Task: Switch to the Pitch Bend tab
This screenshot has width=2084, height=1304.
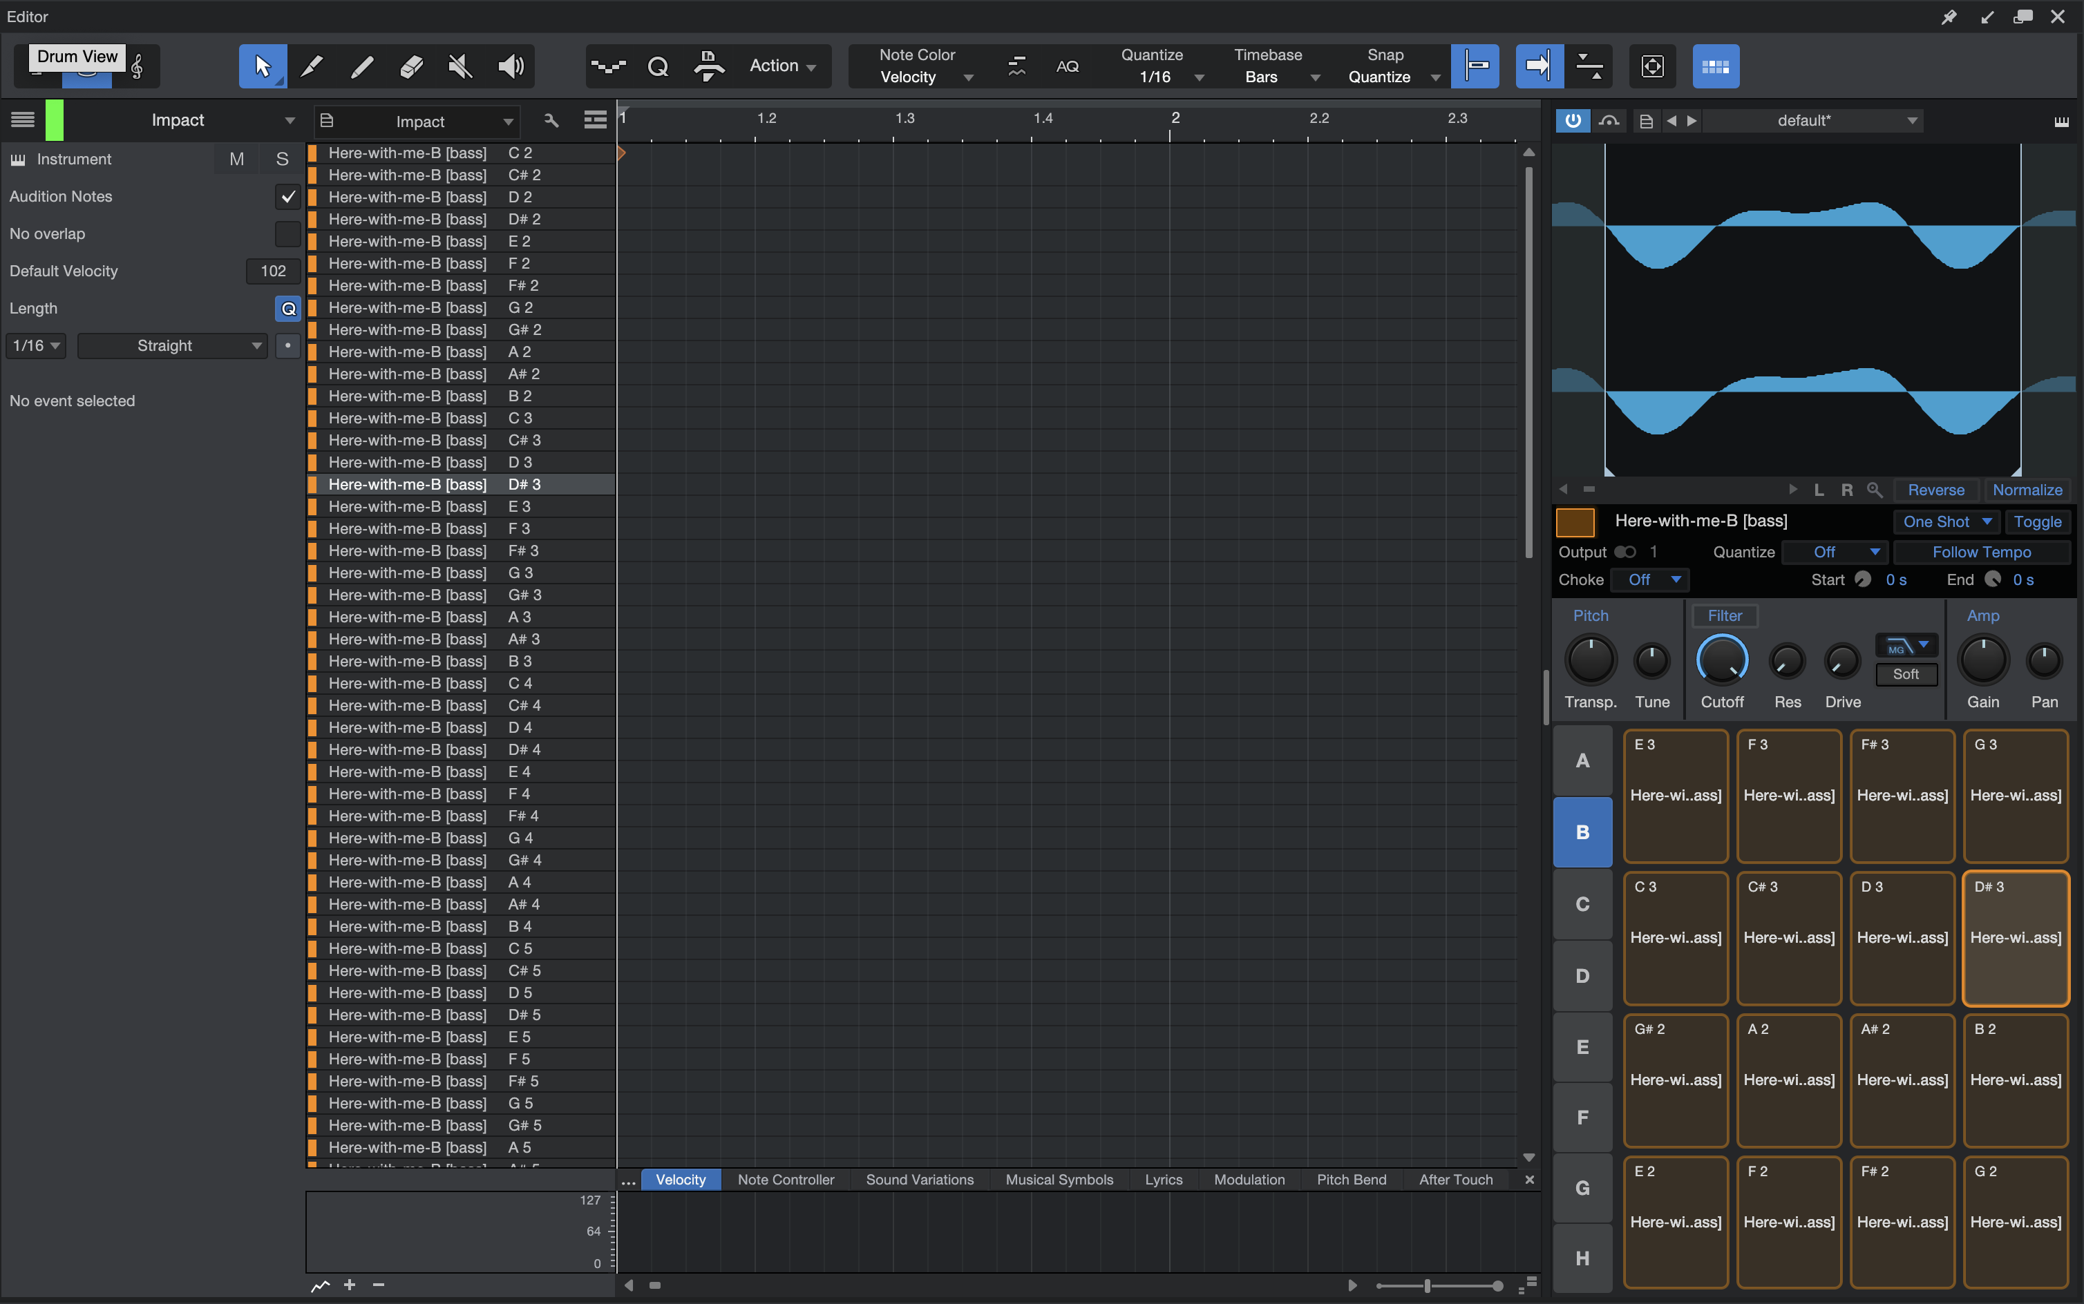Action: 1352,1180
